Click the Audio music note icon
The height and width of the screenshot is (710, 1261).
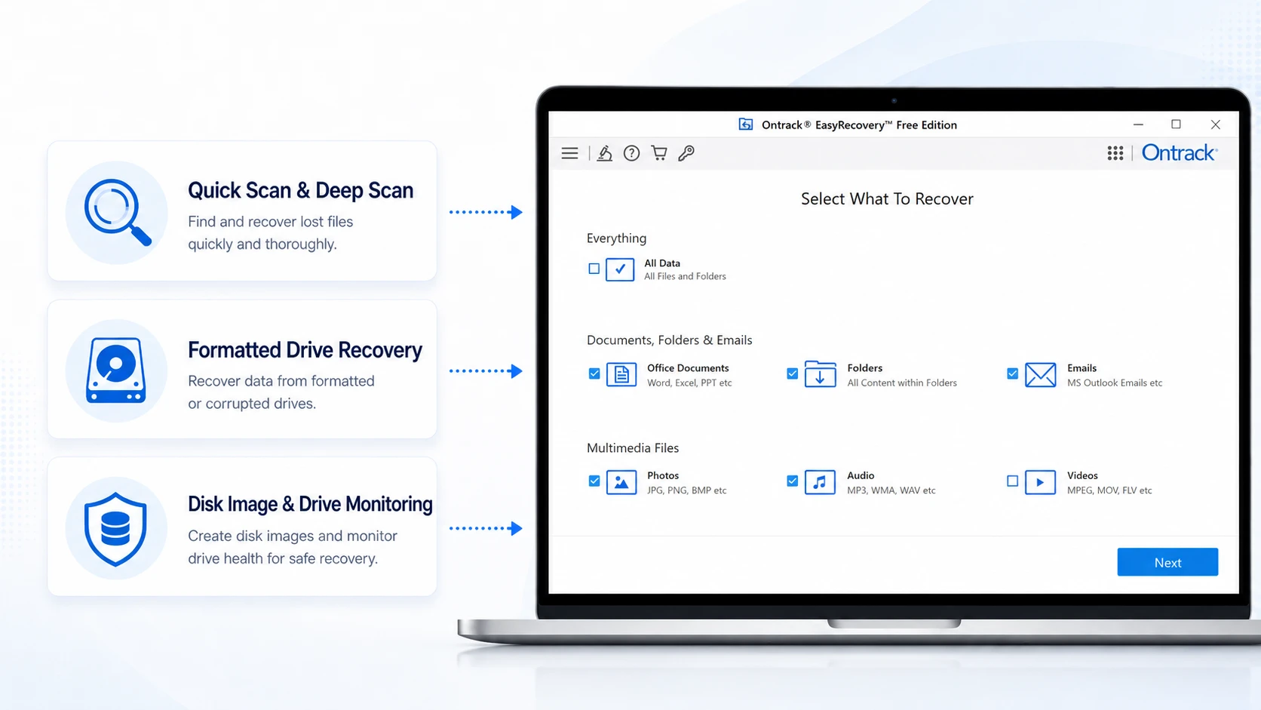point(820,482)
